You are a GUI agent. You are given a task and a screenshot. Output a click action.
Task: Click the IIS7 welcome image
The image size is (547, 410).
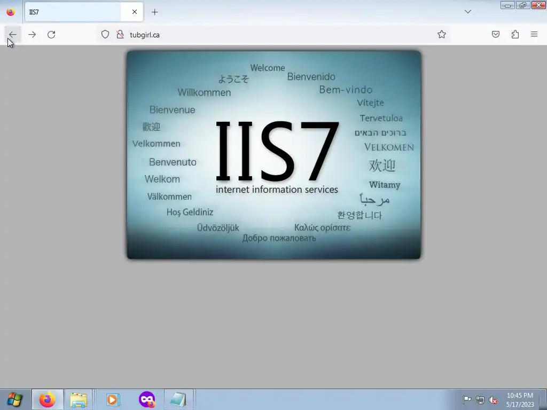(x=274, y=155)
